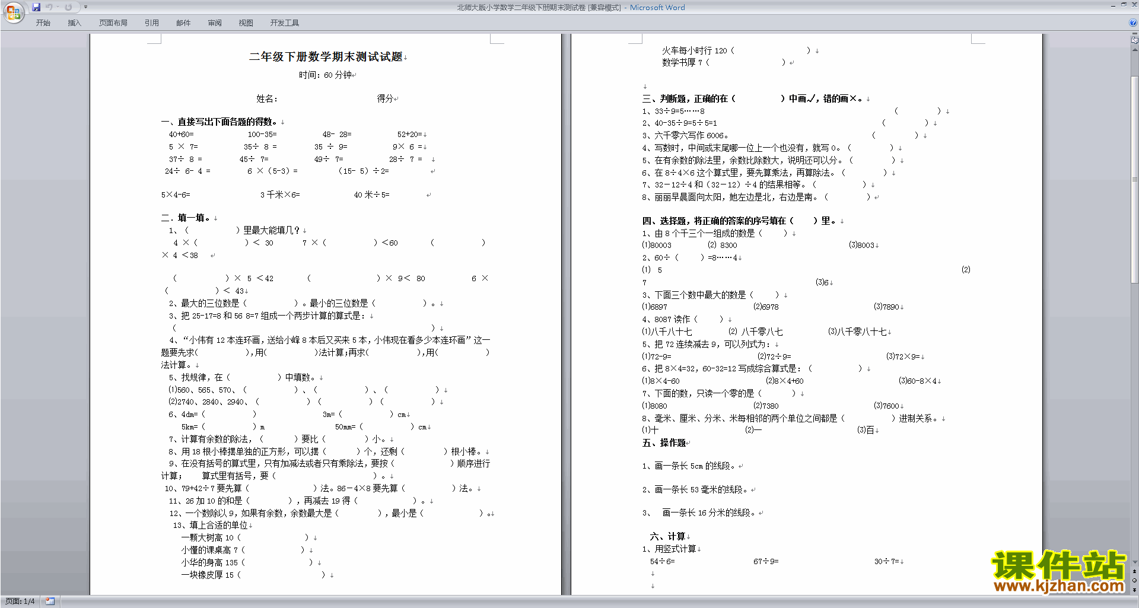Click the vertical scrollbar down arrow
Screen dimensions: 1139x608
point(1135,562)
